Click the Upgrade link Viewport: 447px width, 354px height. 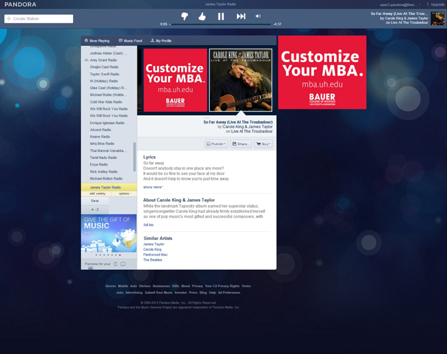click(x=437, y=4)
